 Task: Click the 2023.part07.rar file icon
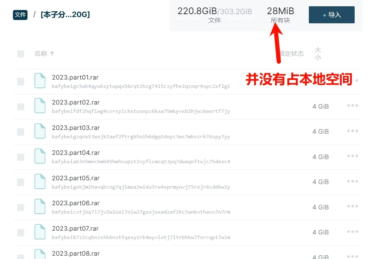(40, 232)
